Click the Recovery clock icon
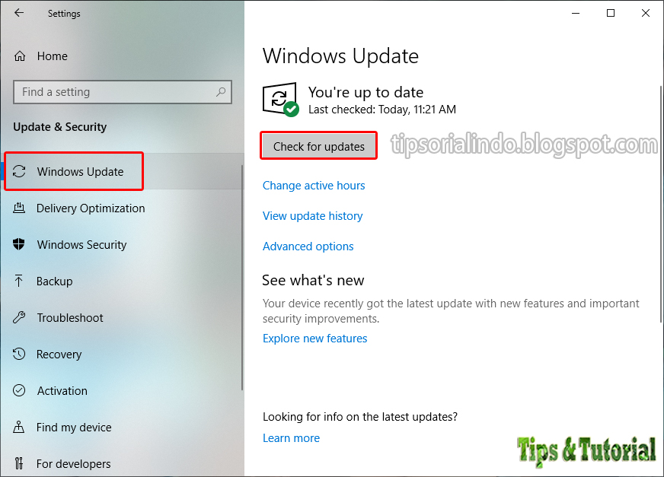 (x=18, y=354)
